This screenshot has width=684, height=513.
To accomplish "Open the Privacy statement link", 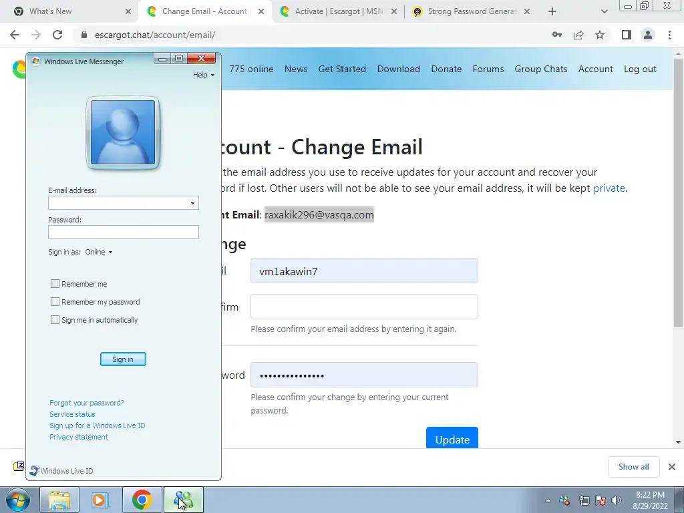I will tap(79, 437).
